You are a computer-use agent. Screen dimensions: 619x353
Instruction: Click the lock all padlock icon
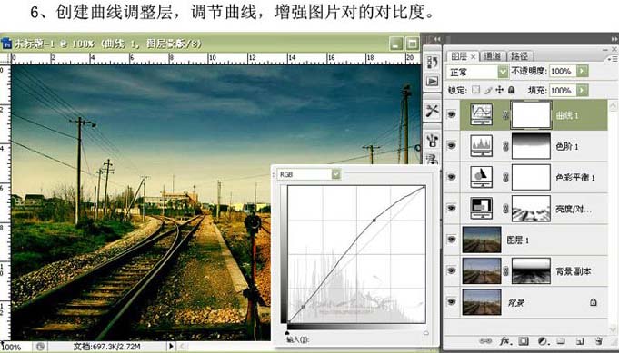[511, 90]
